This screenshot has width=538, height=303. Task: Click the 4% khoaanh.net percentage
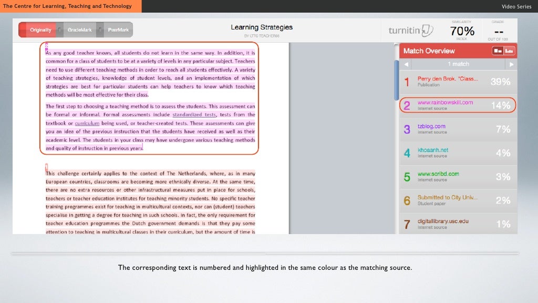(503, 153)
